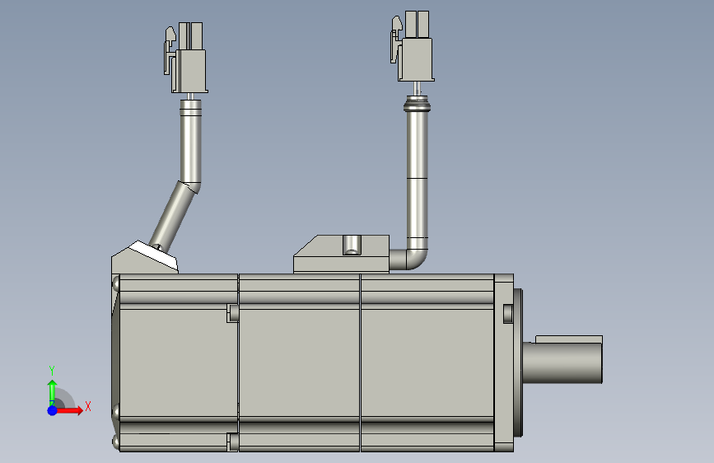Click the red X axis arrow of triad
Viewport: 714px width, 463px height.
[69, 410]
